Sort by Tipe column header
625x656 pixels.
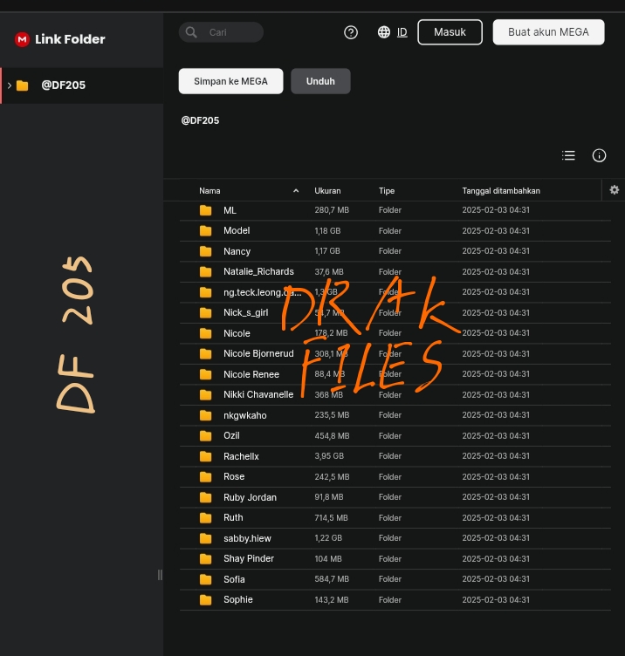click(387, 191)
